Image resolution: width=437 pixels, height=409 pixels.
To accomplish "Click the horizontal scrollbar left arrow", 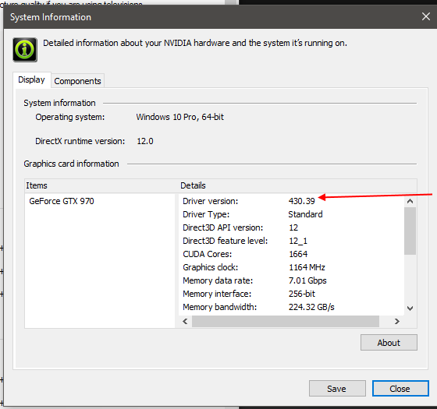I will pos(185,322).
